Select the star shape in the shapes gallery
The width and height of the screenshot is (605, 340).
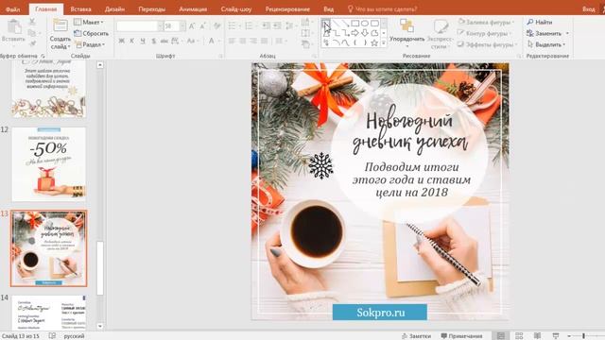[374, 42]
